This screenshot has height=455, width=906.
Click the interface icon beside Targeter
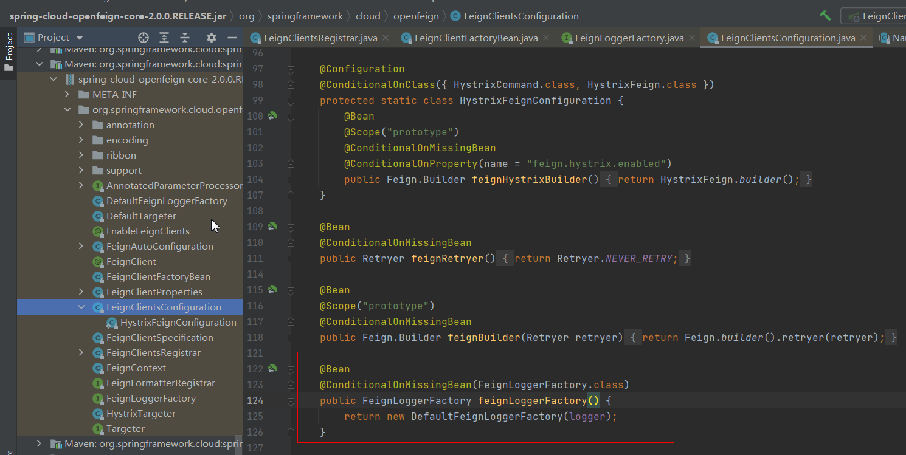[x=97, y=429]
